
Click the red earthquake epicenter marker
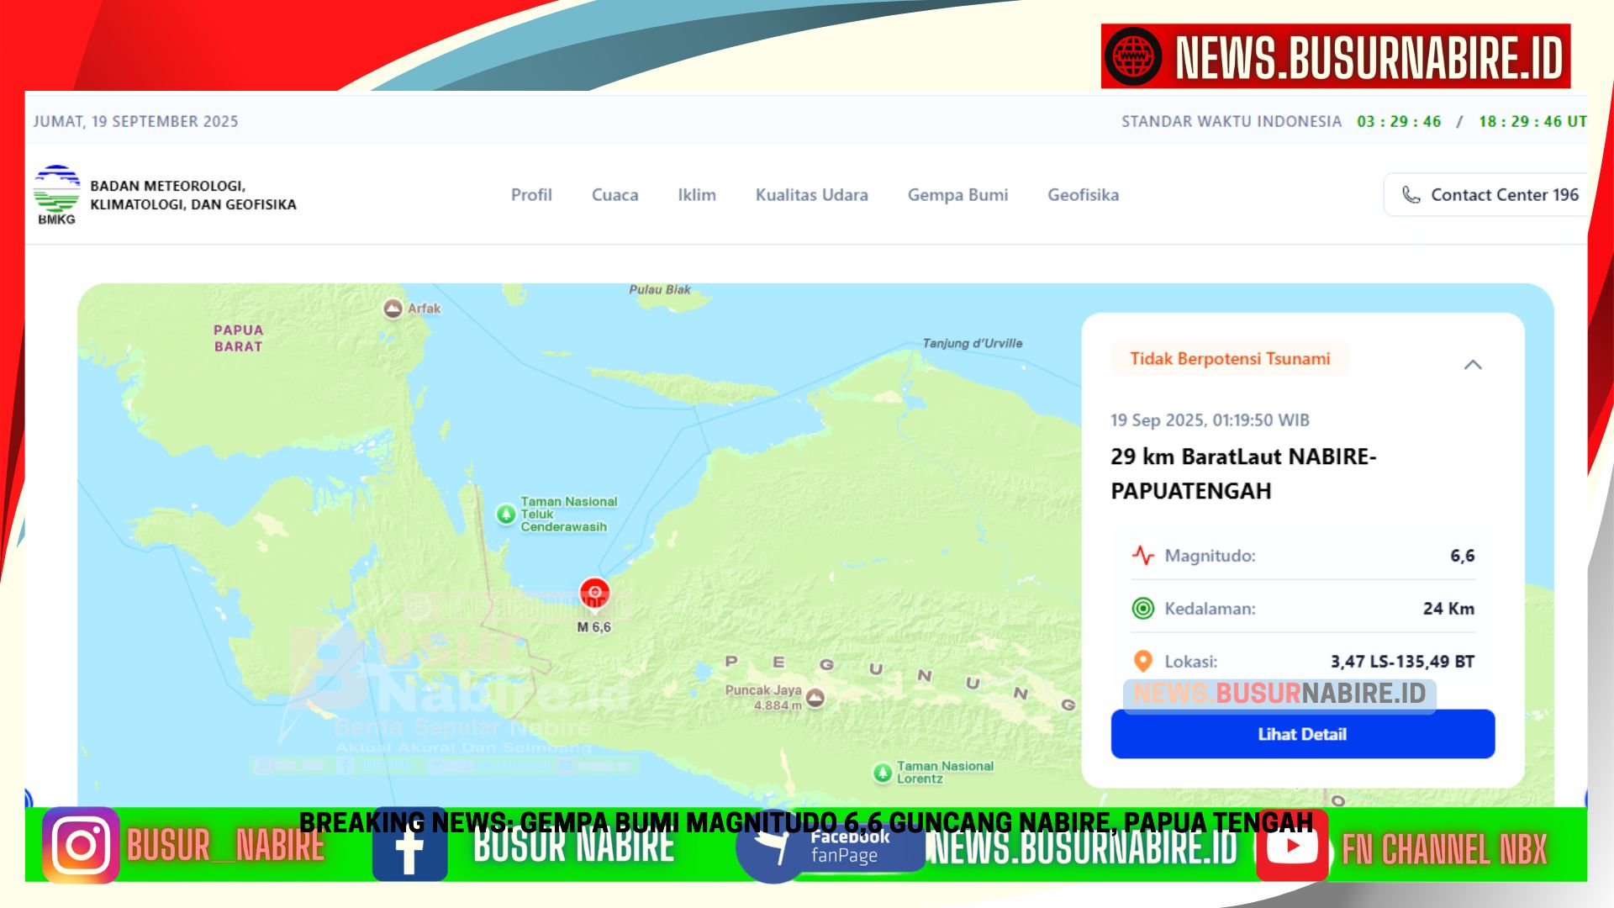[x=594, y=593]
